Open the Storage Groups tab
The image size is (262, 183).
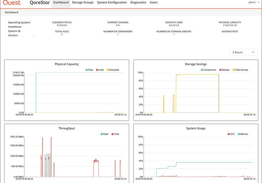[83, 2]
